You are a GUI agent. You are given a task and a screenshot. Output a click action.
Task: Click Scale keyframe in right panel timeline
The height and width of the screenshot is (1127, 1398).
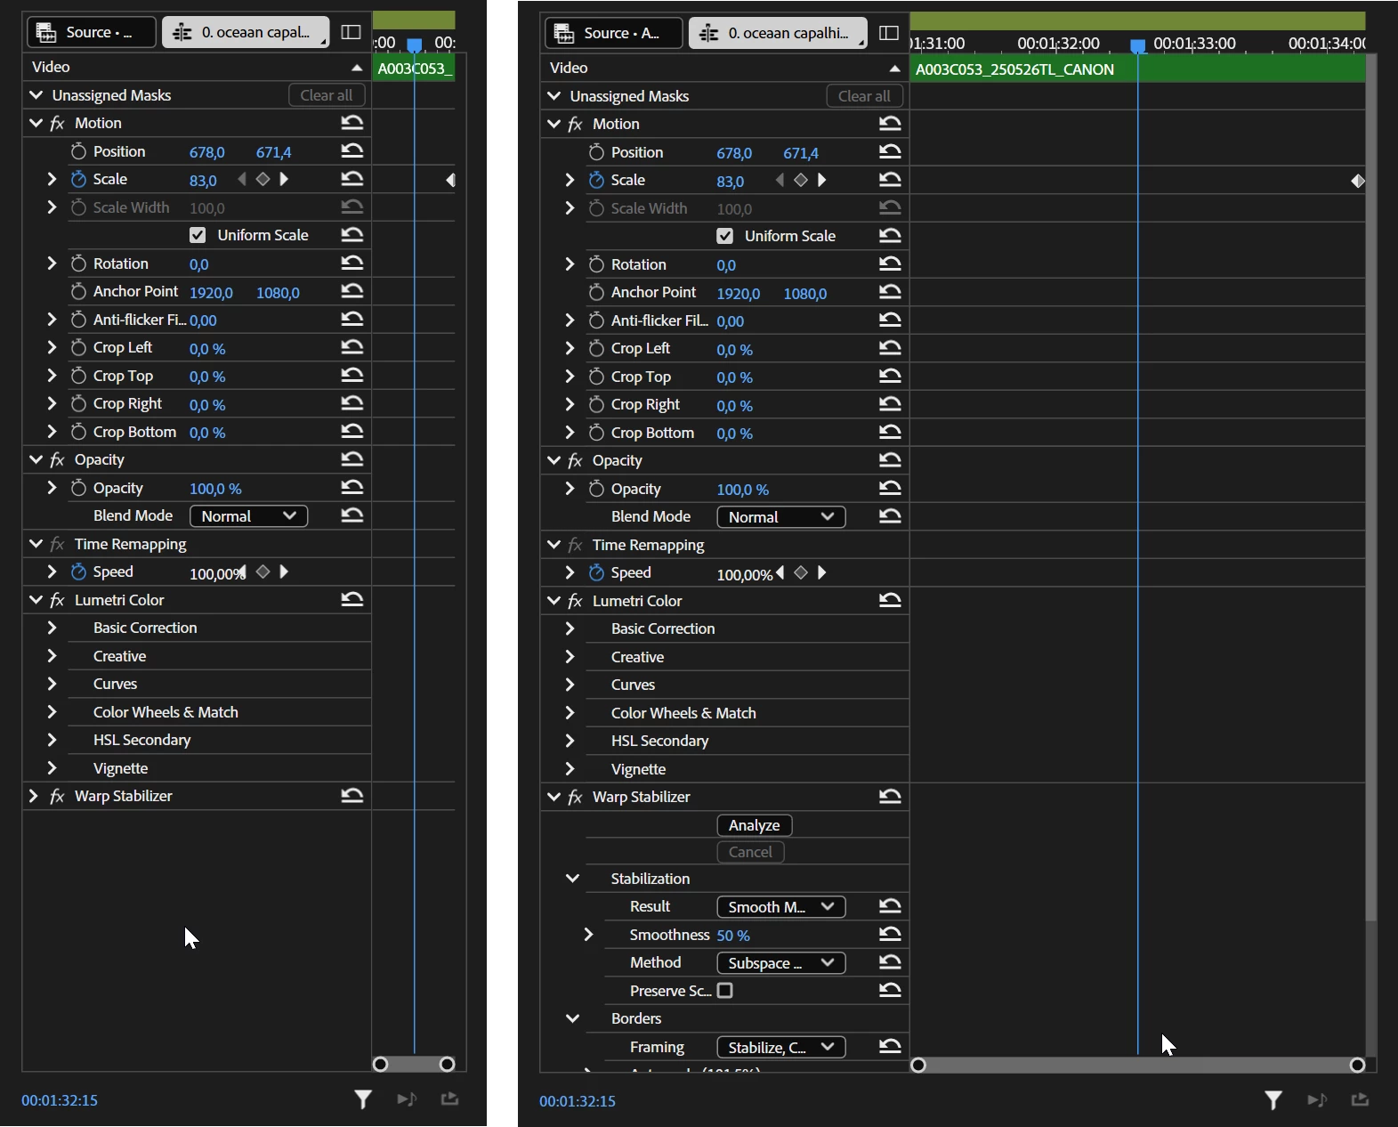point(1357,181)
